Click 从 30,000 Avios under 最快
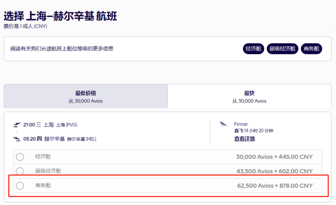Viewport: 336px width, 205px height. point(249,101)
